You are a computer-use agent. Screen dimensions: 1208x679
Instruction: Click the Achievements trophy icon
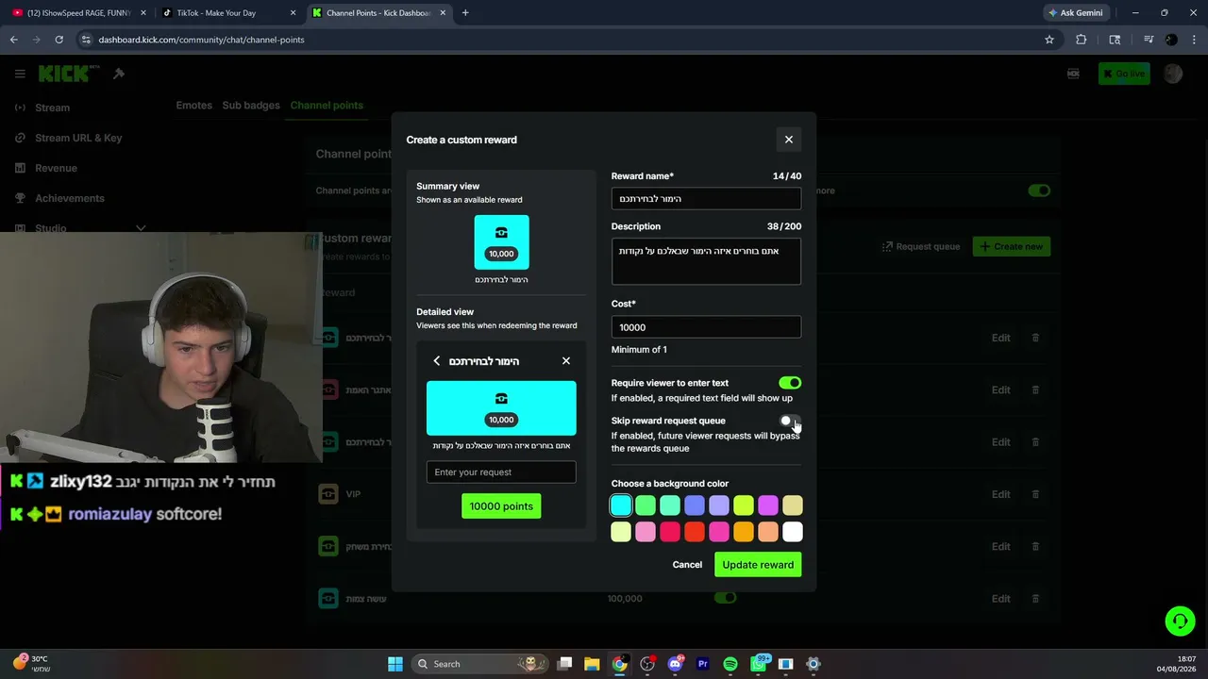point(20,198)
